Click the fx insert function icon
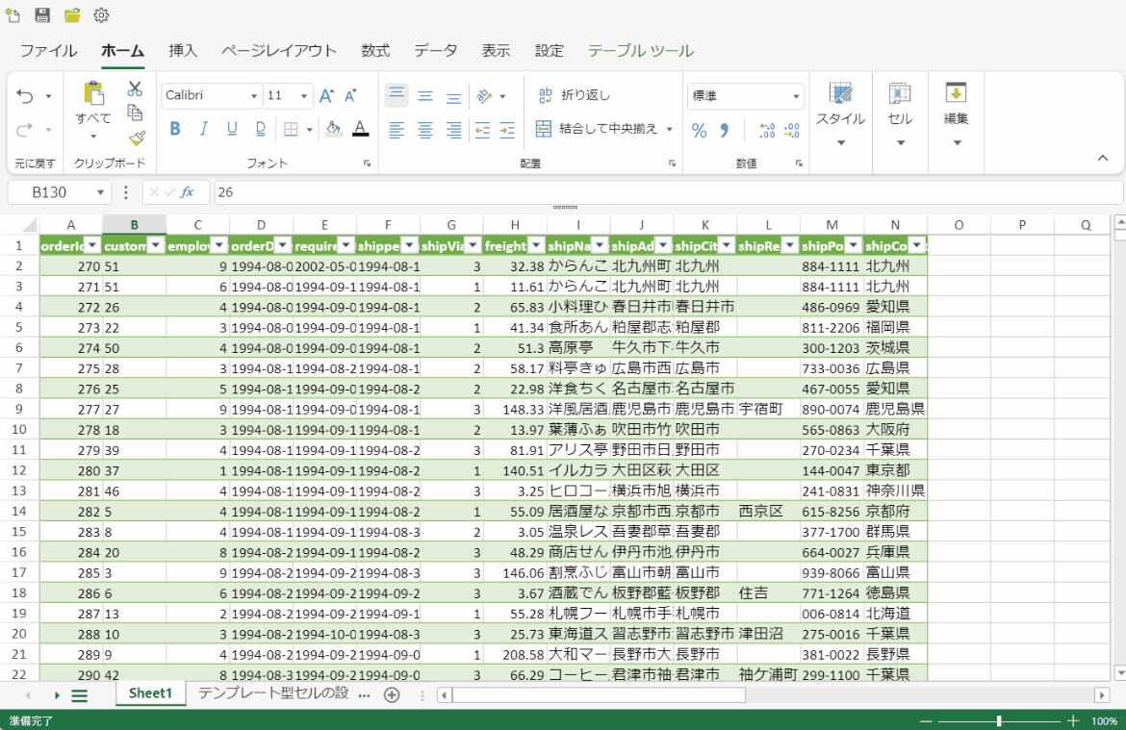Viewport: 1126px width, 730px height. click(x=188, y=192)
